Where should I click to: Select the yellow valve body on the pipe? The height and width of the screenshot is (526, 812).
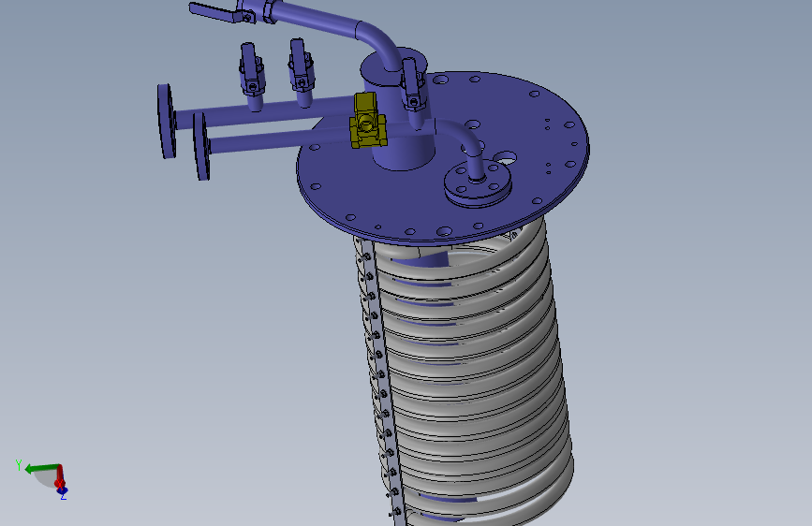pyautogui.click(x=367, y=121)
